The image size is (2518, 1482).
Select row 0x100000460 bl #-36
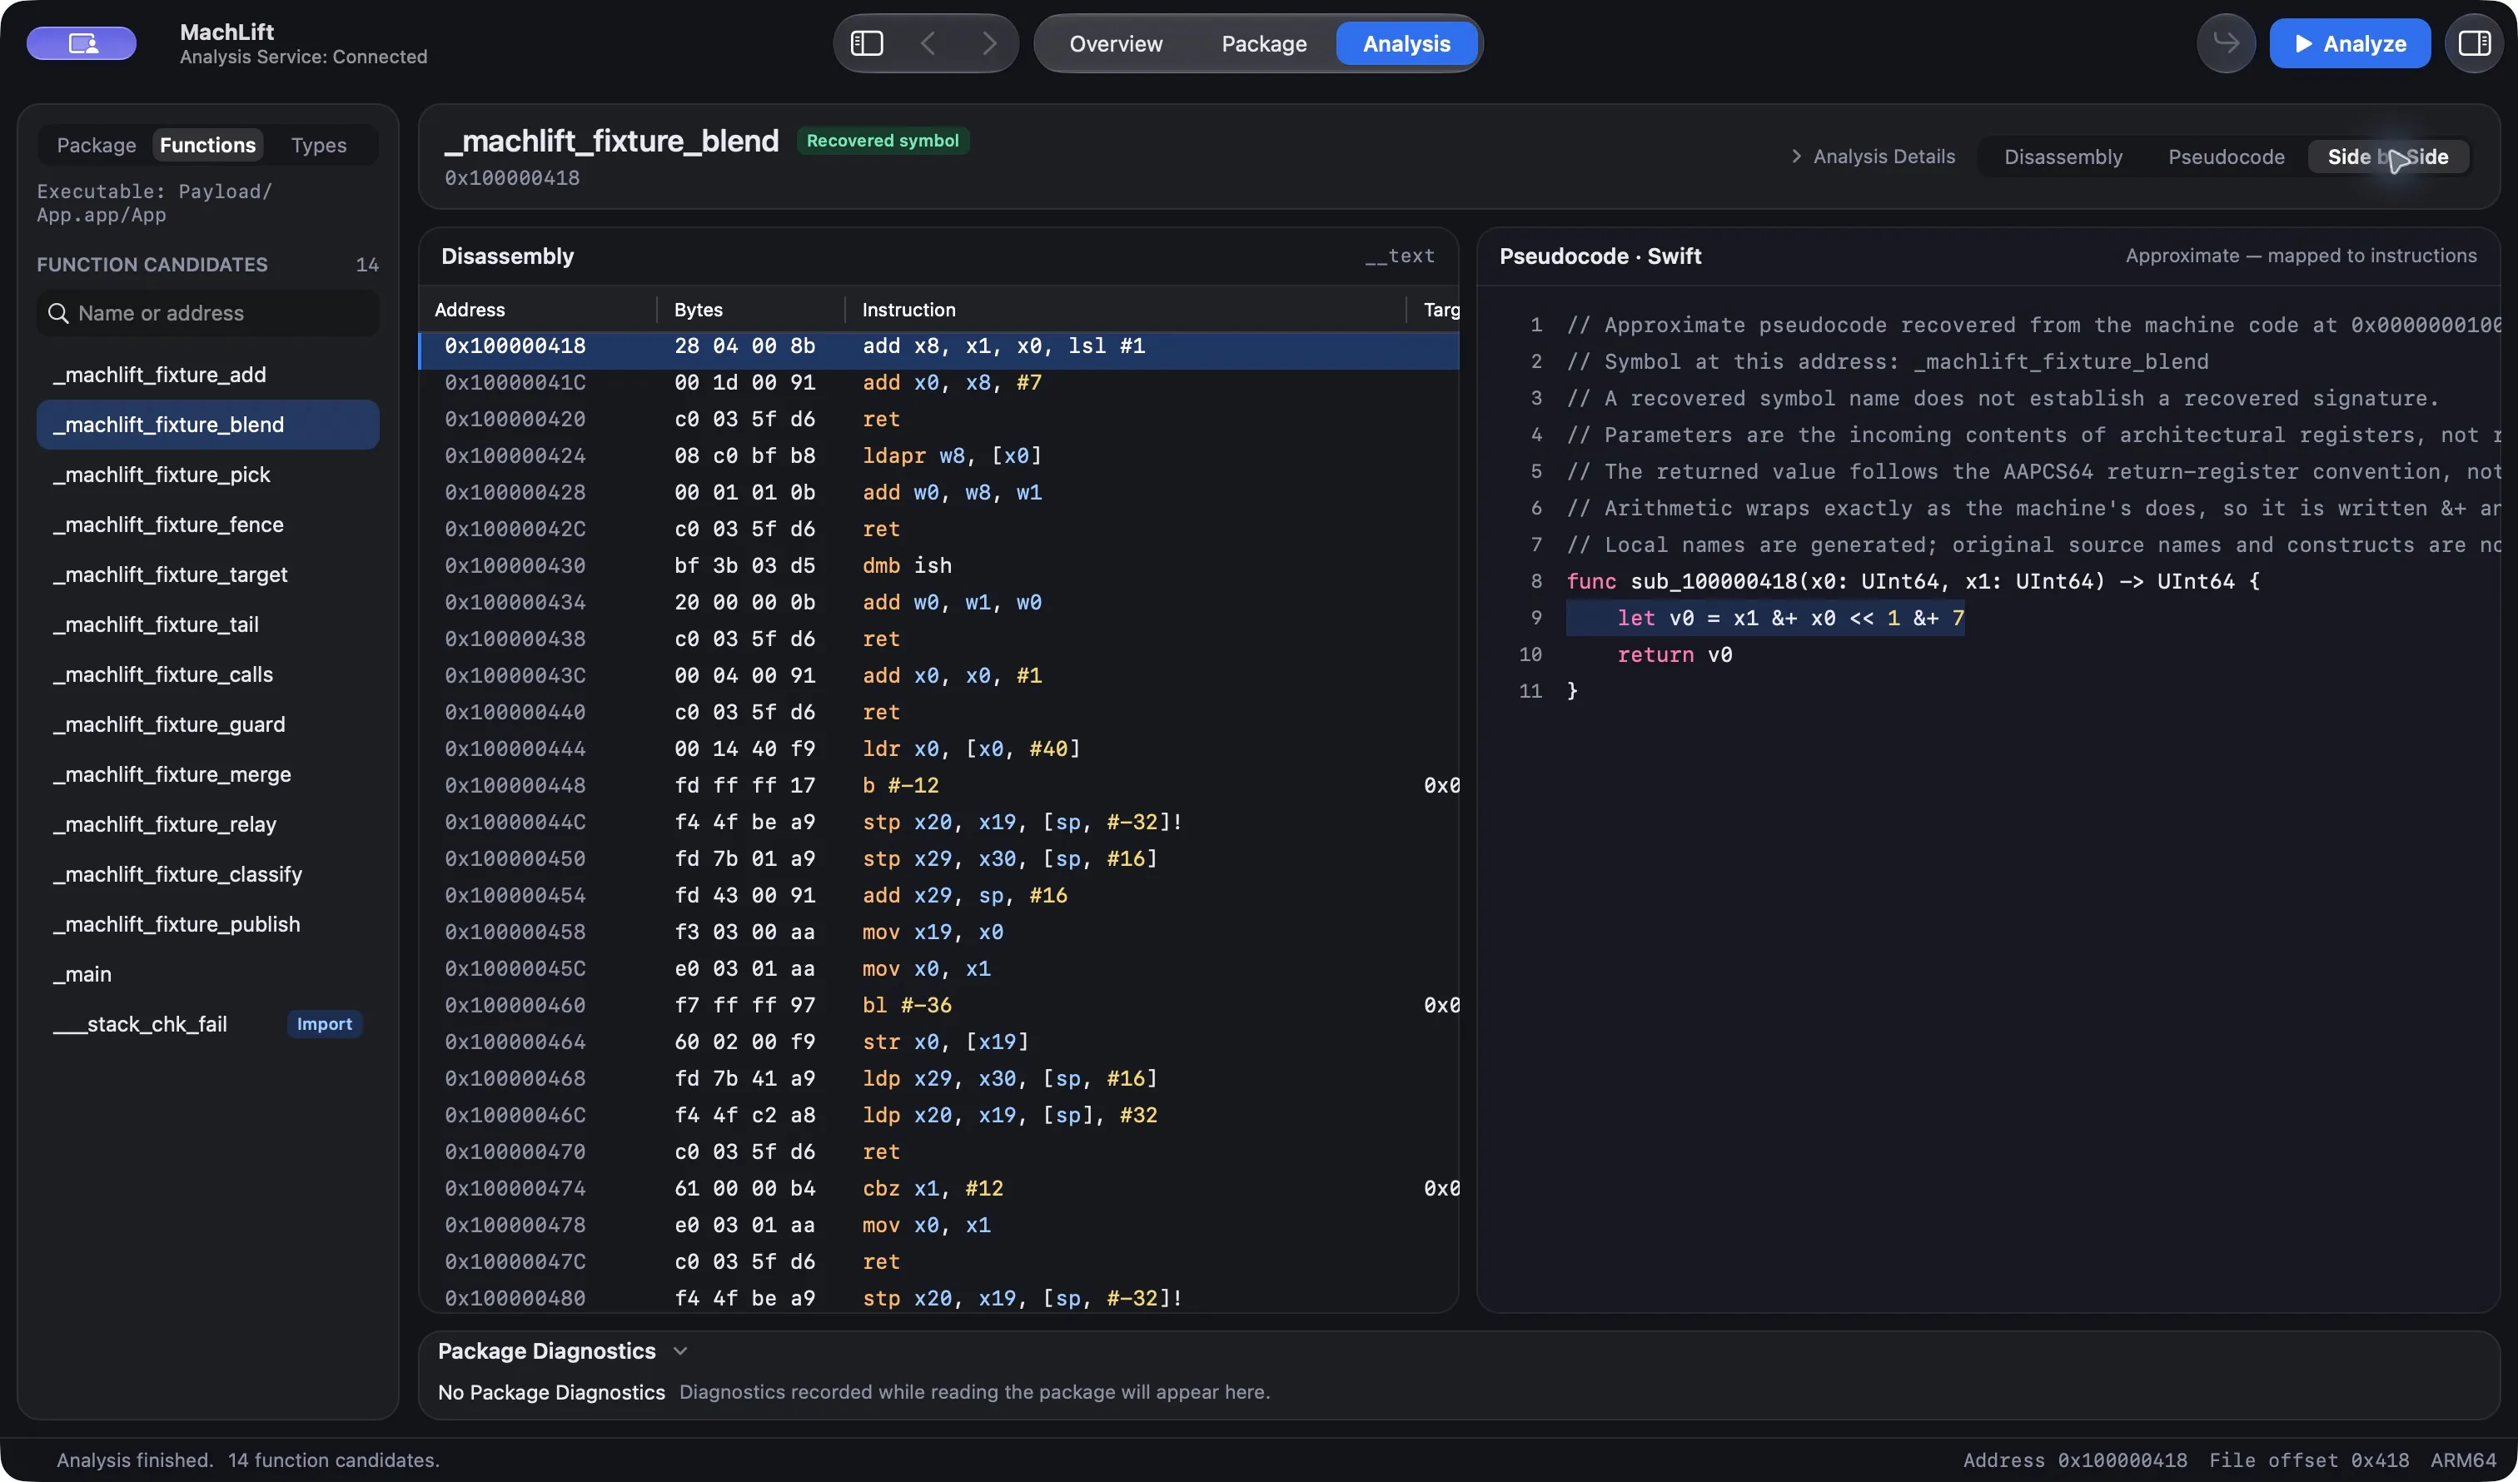pos(939,1005)
